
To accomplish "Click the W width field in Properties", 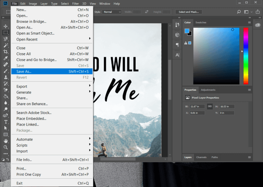I will pos(197,106).
